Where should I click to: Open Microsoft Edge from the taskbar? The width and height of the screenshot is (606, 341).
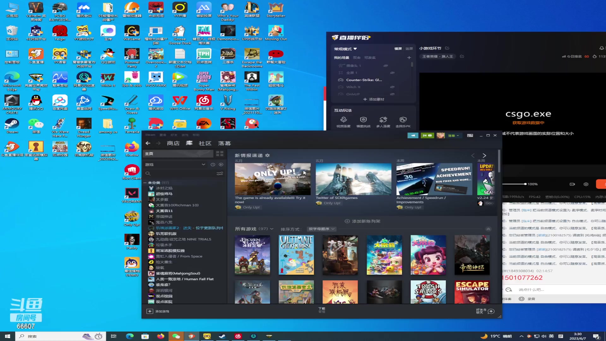pyautogui.click(x=129, y=336)
